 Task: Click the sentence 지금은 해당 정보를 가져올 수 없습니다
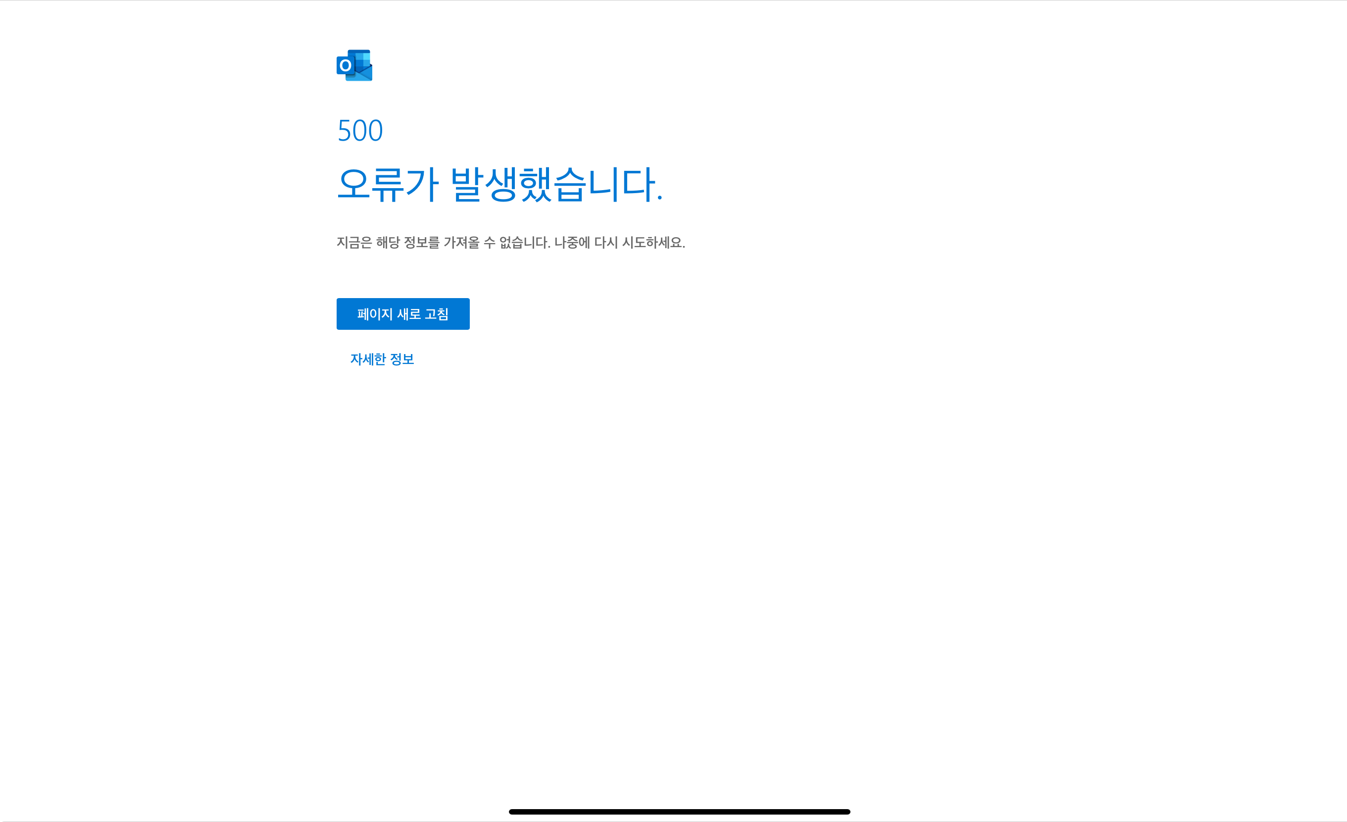click(443, 242)
